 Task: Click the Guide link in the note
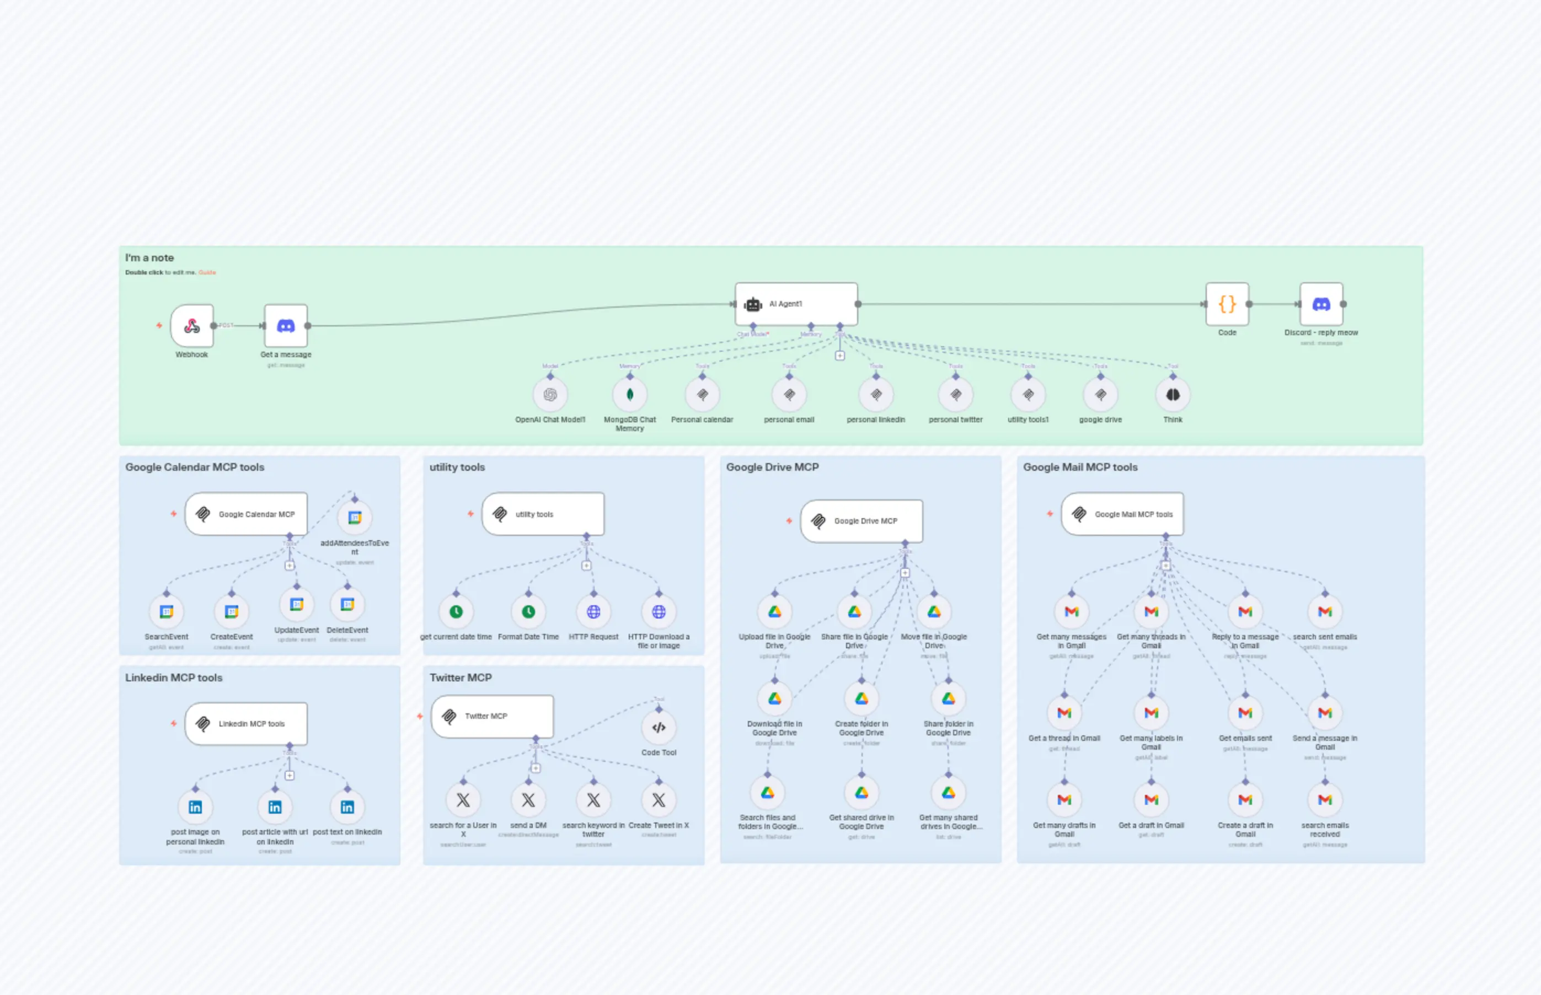click(208, 272)
